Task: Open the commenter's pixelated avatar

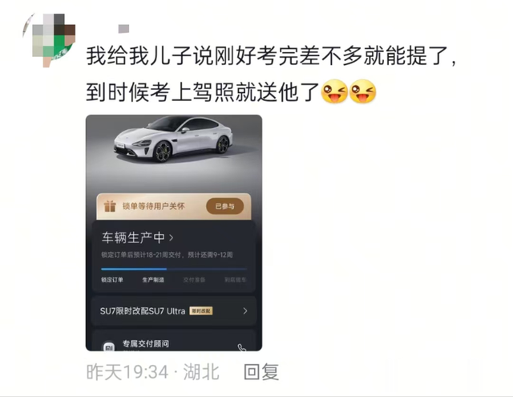Action: 49,40
